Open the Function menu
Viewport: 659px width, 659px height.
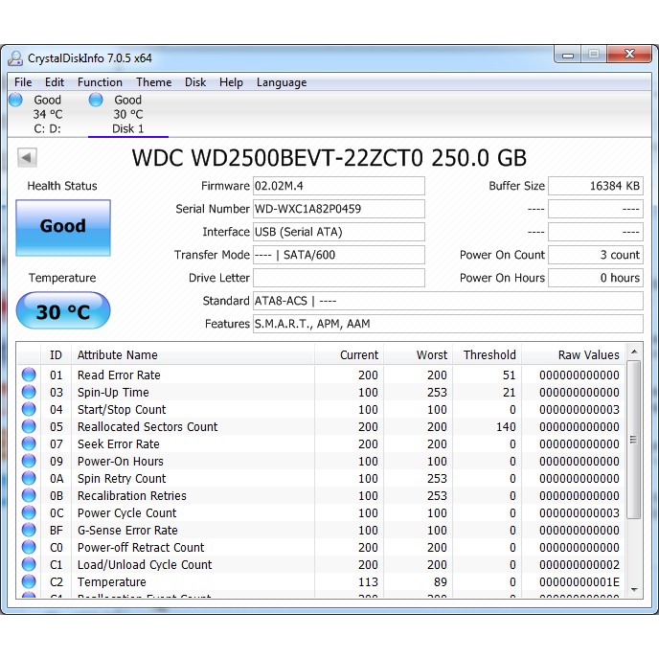pyautogui.click(x=100, y=82)
